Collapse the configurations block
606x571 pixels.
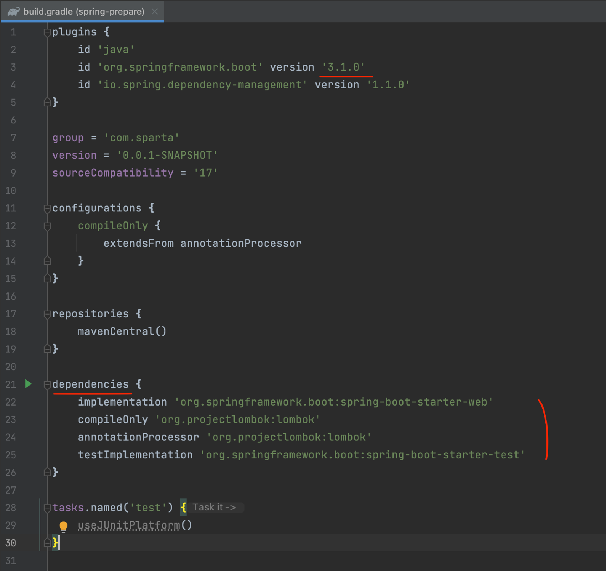pos(47,208)
